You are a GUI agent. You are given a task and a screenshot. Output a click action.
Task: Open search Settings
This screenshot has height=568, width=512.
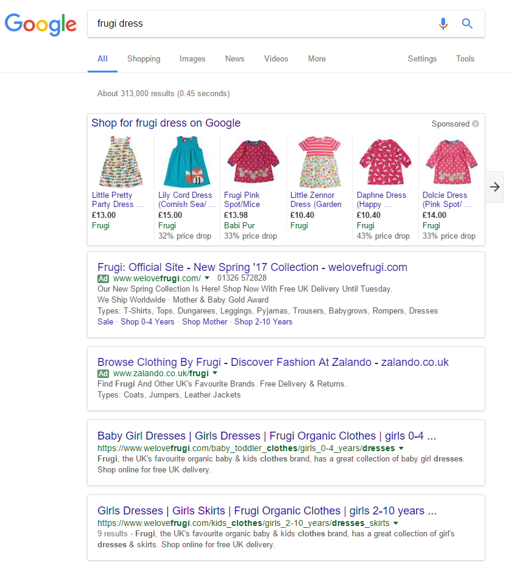point(422,58)
